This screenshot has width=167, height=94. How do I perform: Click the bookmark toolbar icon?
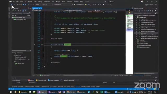tap(103, 5)
